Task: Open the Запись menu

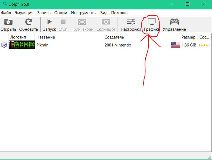Action: tap(44, 13)
